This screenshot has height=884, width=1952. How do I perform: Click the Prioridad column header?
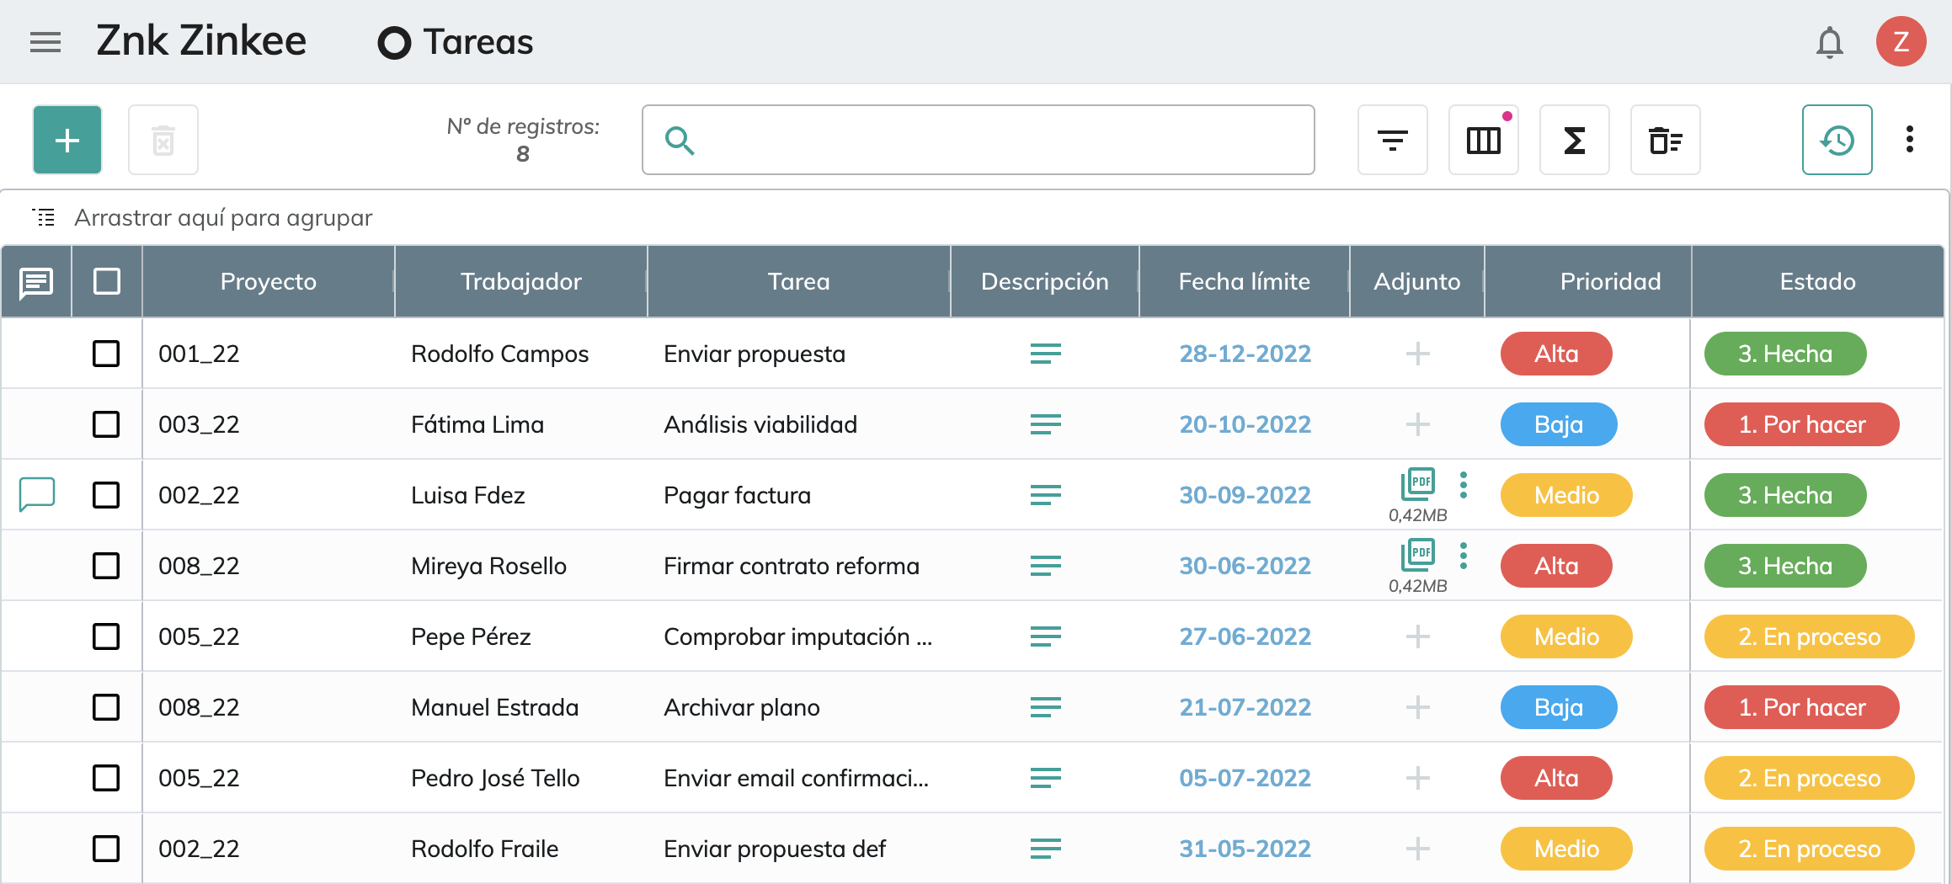pos(1610,281)
